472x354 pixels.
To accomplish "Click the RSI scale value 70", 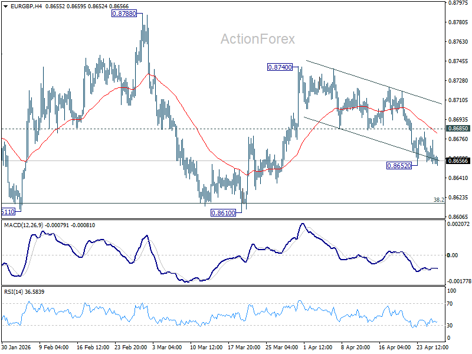I will (450, 304).
